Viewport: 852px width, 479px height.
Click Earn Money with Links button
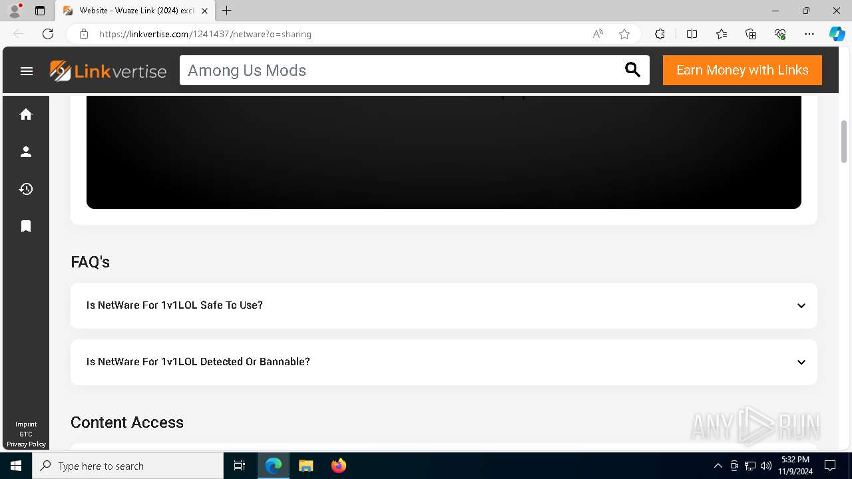(x=742, y=70)
